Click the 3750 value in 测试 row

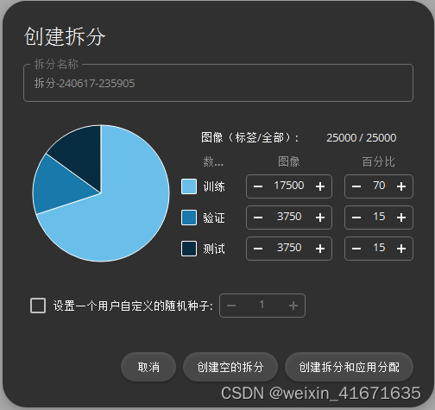coord(289,248)
